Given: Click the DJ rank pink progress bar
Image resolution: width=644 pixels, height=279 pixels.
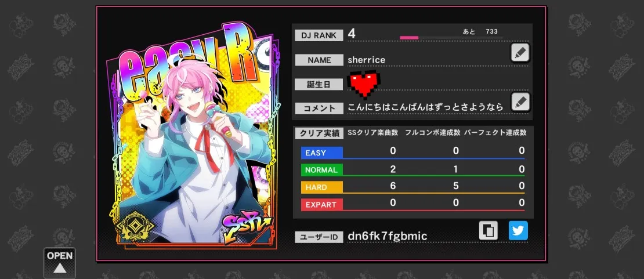Looking at the screenshot, I should (x=451, y=38).
